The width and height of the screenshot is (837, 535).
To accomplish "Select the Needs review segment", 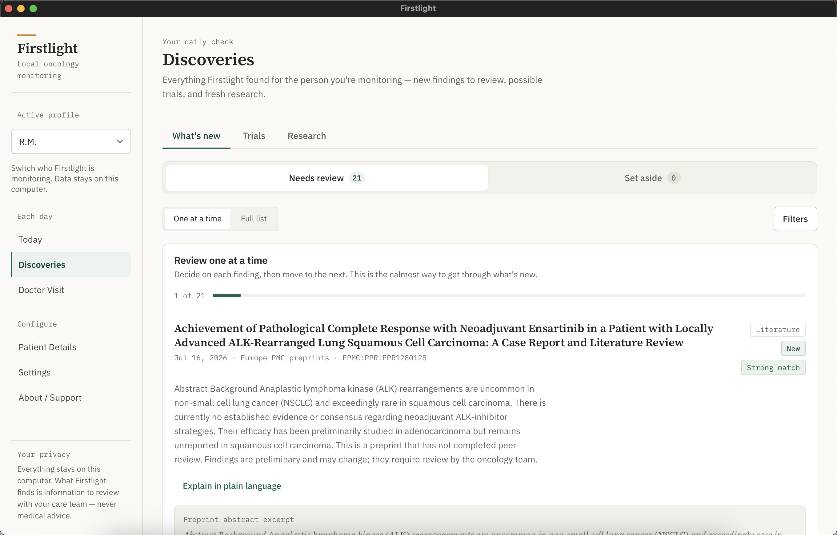I will (327, 178).
